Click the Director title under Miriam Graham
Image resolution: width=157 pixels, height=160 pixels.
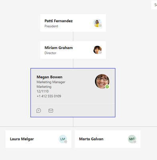pos(50,53)
